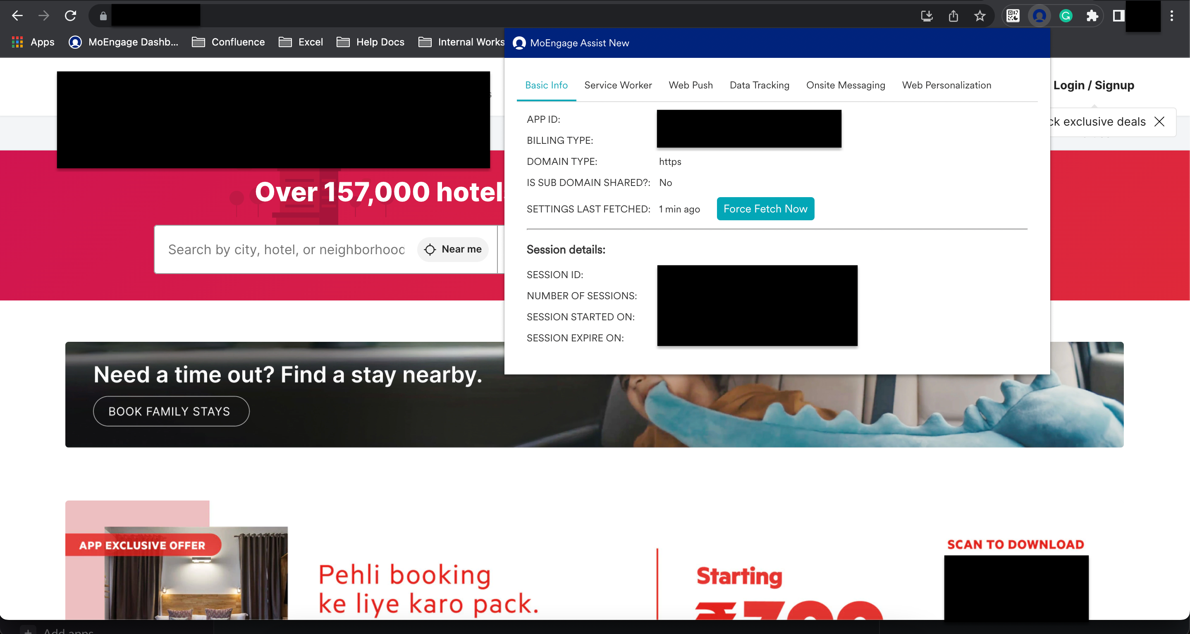Switch to the Web Push tab

click(691, 86)
